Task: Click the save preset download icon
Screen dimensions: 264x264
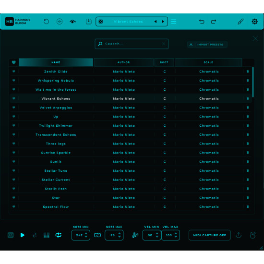Action: click(89, 22)
